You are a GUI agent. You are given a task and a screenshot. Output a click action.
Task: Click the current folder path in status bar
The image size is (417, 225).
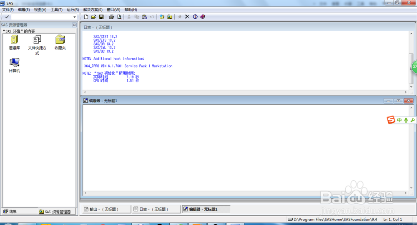tap(333, 220)
